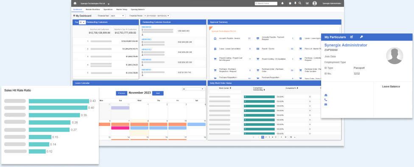This screenshot has height=167, width=414.
Task: Click the Synergix Administrator heading in My Particulars
Action: point(346,45)
